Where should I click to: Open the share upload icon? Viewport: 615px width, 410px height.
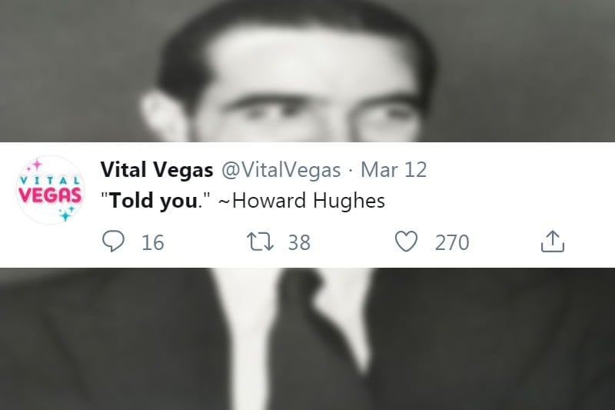click(x=552, y=242)
